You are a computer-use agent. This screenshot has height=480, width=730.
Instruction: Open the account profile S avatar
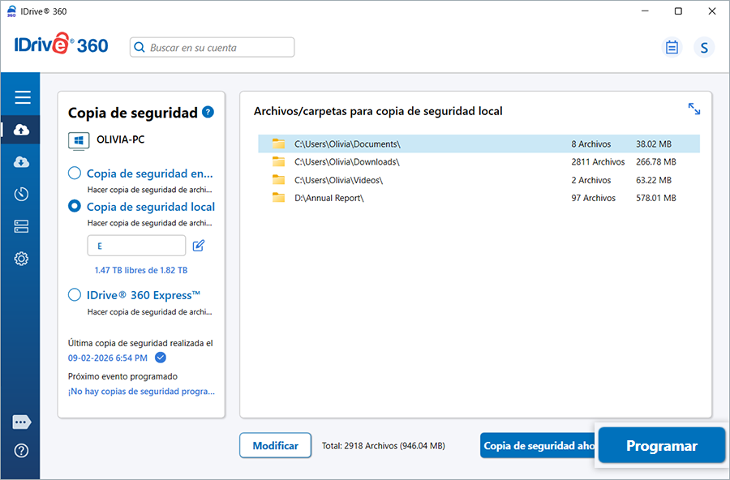tap(704, 48)
